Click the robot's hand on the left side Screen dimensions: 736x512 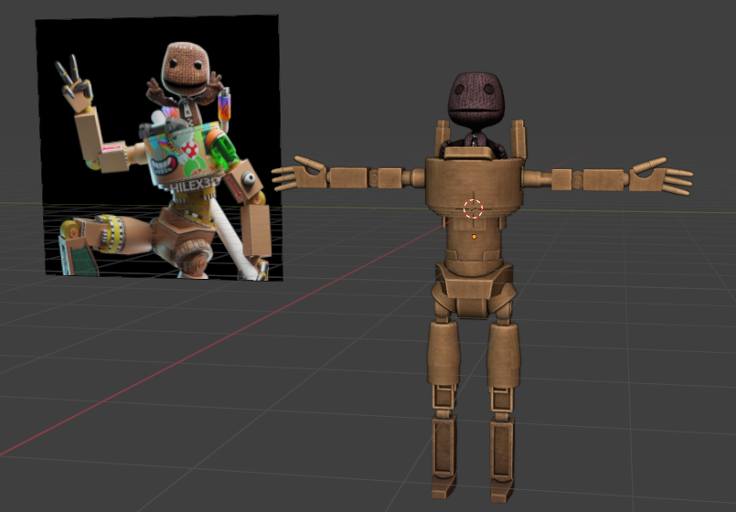coord(298,174)
